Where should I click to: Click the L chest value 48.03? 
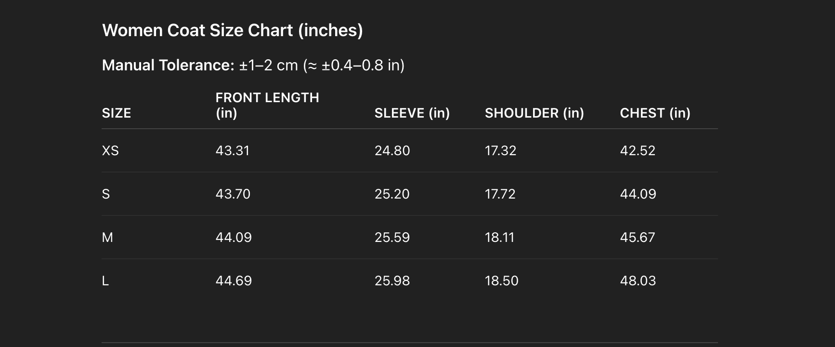638,281
